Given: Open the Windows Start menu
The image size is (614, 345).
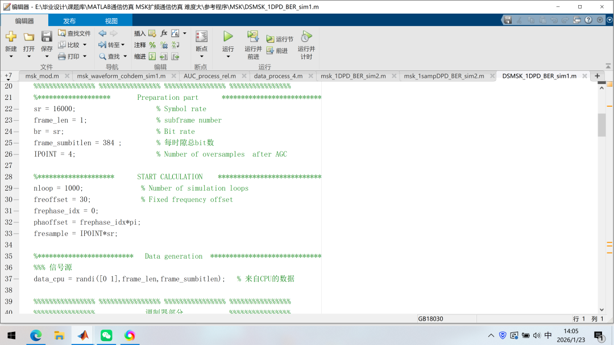Looking at the screenshot, I should [11, 335].
